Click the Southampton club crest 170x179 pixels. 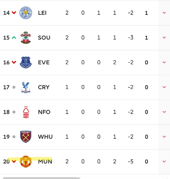(26, 38)
